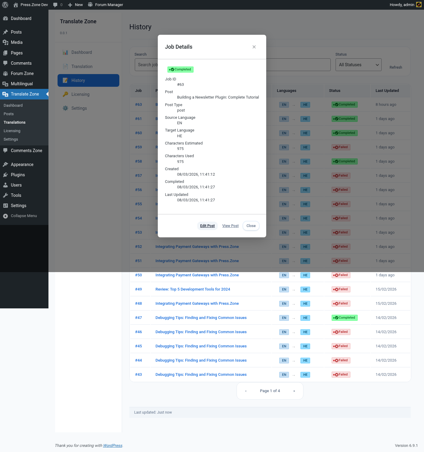Click the plugin Settings gear icon
Screen dimensions: 424x452
[65, 108]
